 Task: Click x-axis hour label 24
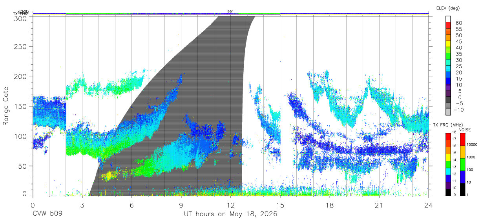point(428,205)
